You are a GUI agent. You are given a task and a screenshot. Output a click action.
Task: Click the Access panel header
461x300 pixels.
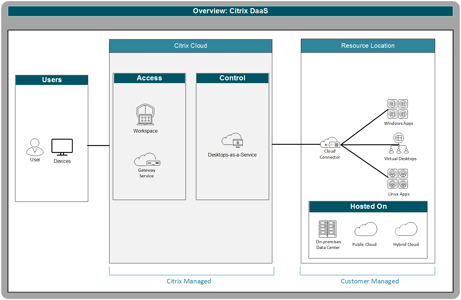[x=149, y=78]
